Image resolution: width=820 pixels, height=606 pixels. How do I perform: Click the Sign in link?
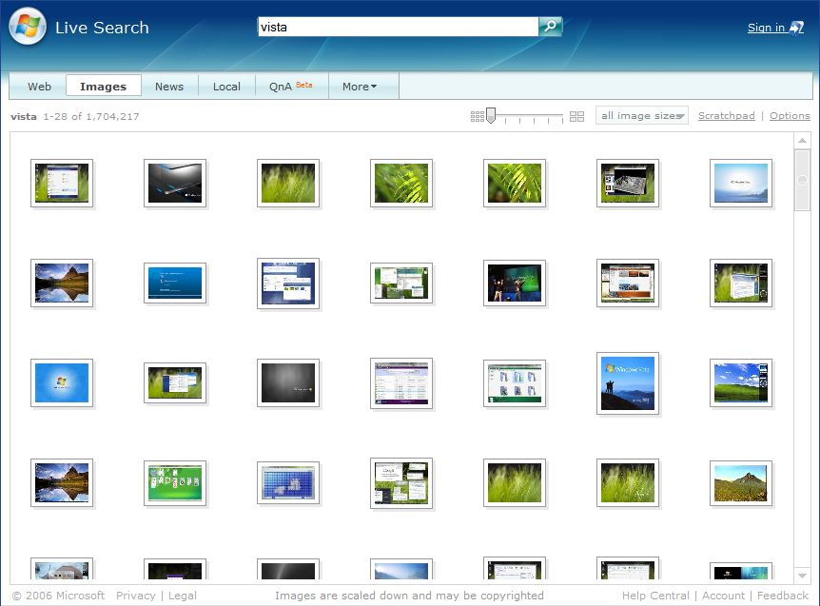766,28
